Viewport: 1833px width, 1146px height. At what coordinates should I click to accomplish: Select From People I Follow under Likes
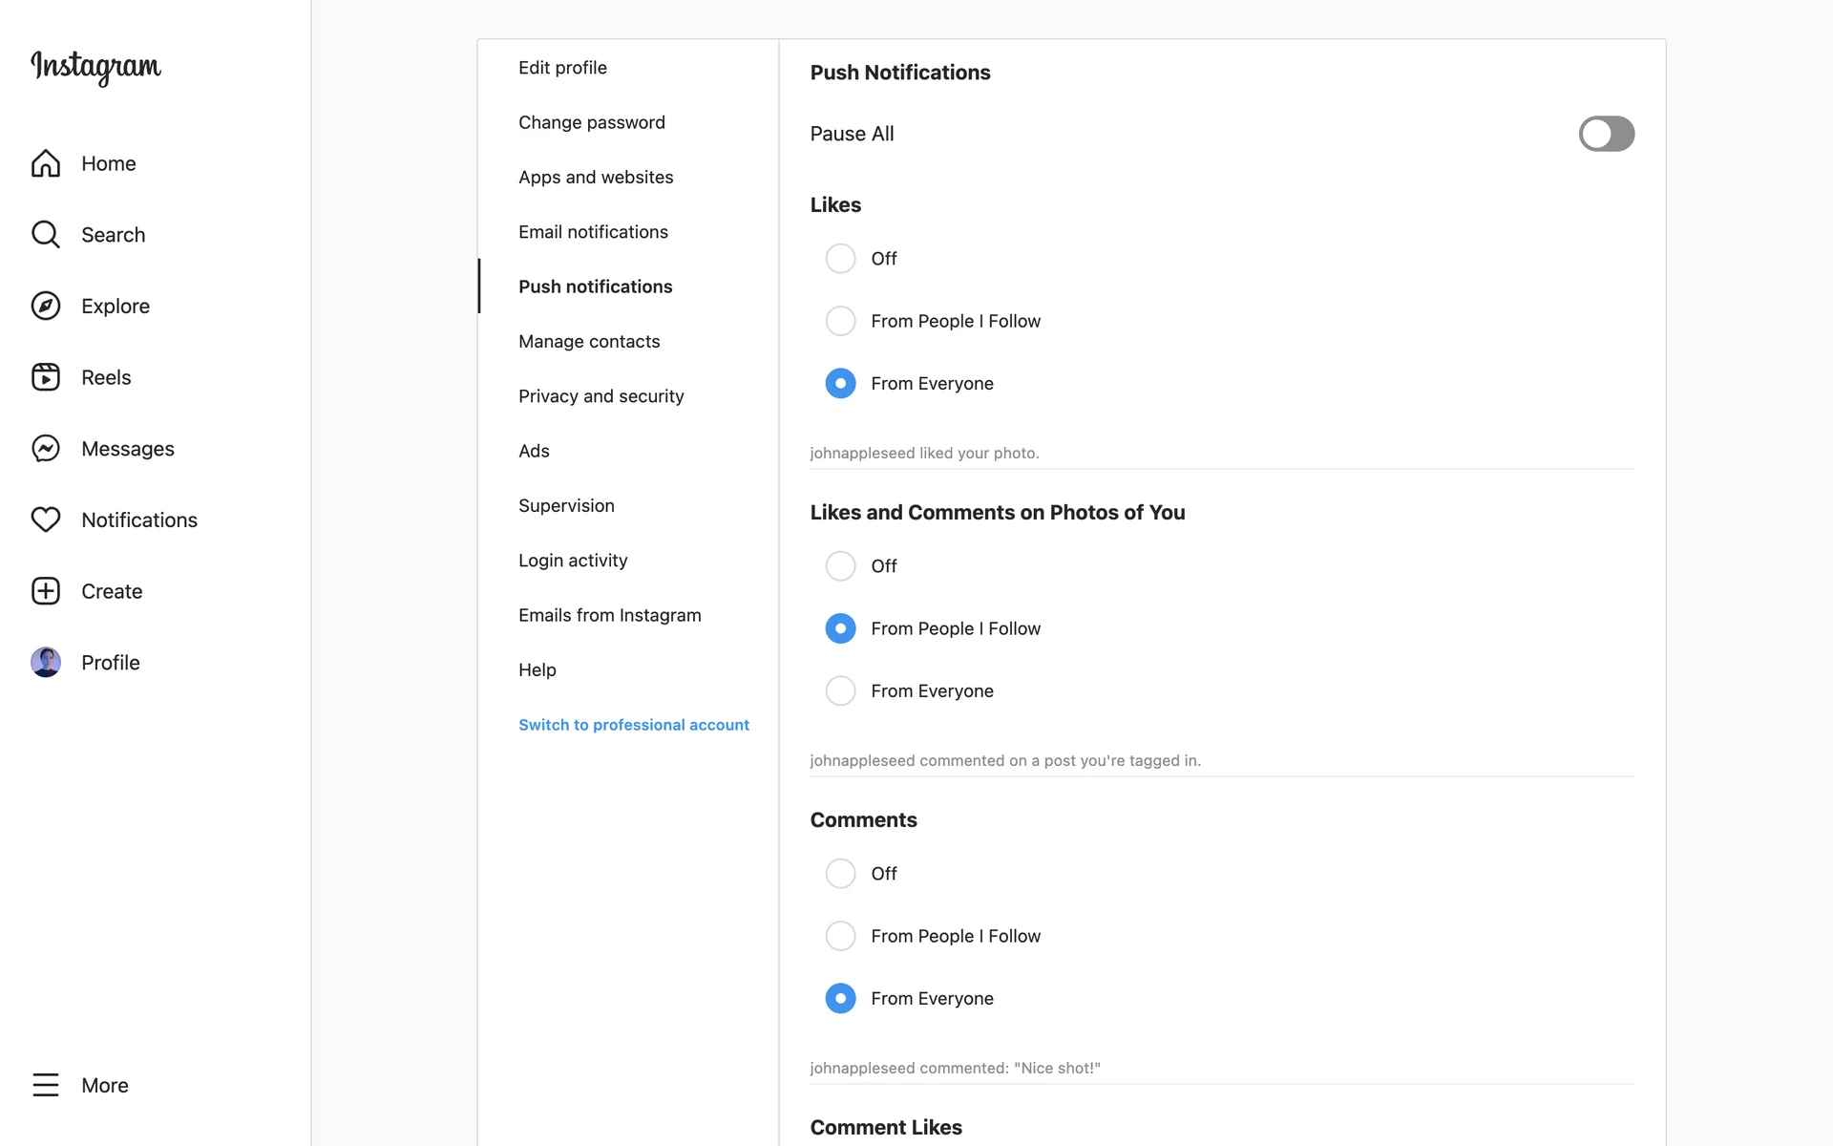click(840, 321)
